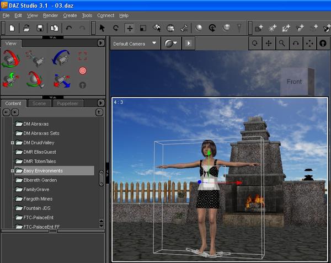Select the bone Joint Editor tool
This screenshot has width=331, height=263.
coord(184,28)
